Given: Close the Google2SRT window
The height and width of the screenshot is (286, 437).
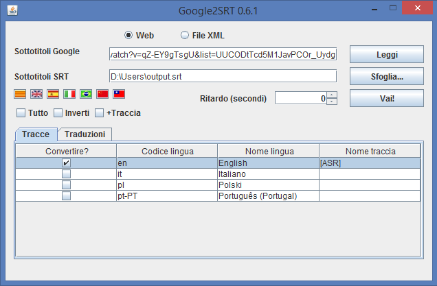Looking at the screenshot, I should point(417,8).
